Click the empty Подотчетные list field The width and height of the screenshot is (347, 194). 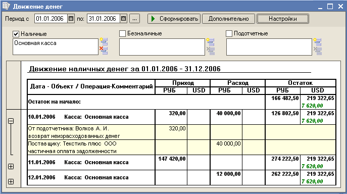click(x=269, y=47)
